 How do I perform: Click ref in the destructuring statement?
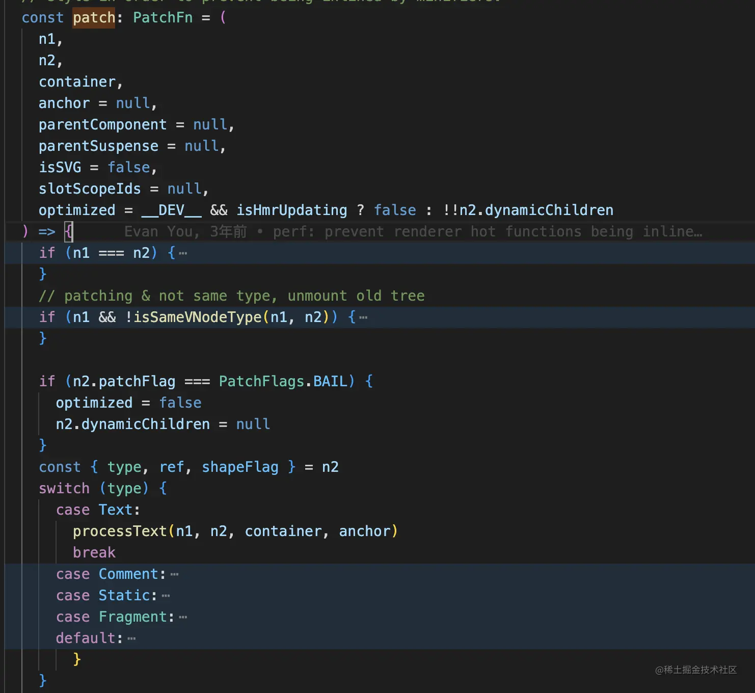pyautogui.click(x=172, y=467)
